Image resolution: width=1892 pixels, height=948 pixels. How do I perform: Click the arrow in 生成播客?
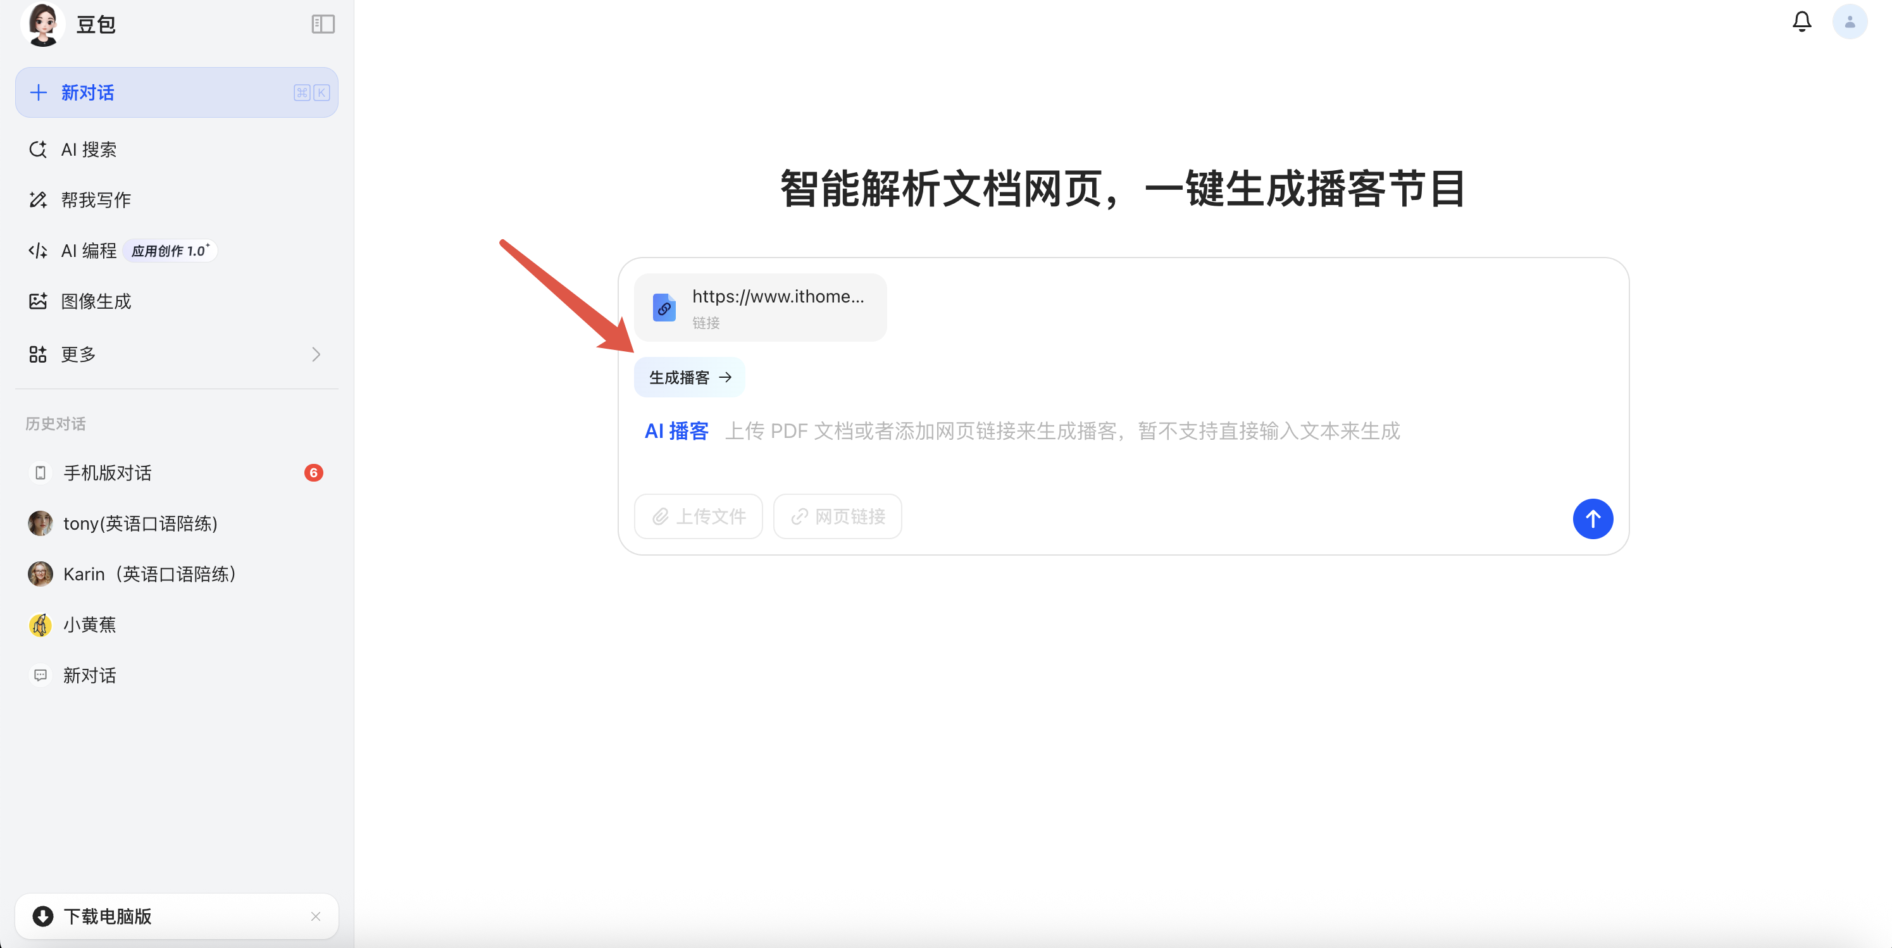pyautogui.click(x=726, y=377)
